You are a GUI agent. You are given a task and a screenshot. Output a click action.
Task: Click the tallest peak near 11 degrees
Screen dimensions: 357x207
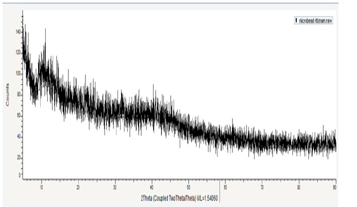coord(45,30)
